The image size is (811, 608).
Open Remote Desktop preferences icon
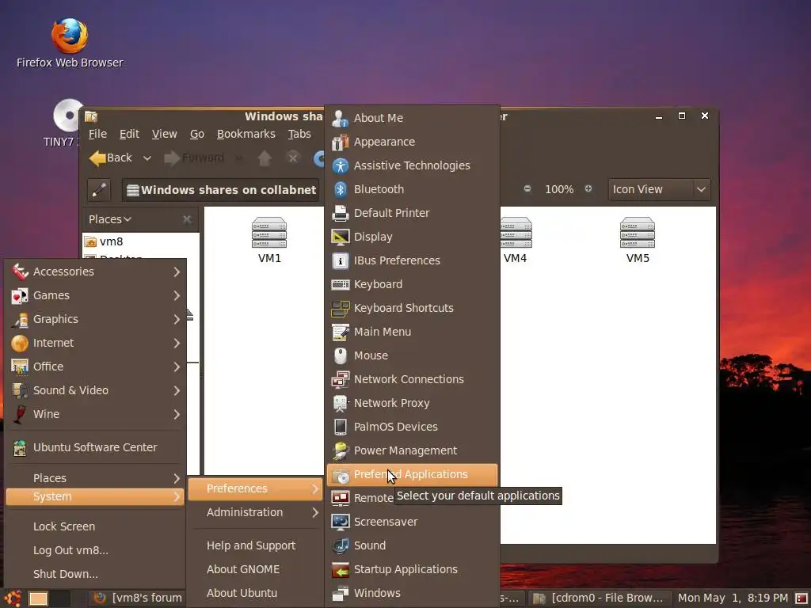click(x=340, y=498)
